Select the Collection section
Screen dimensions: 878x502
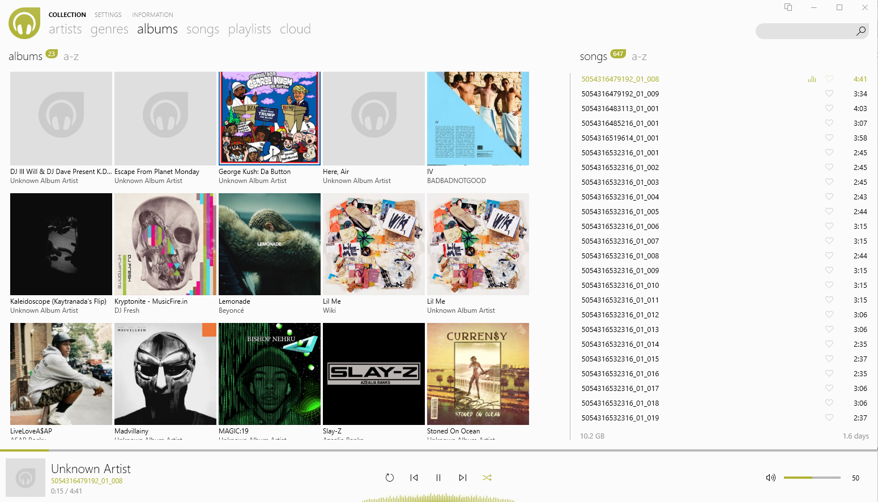pos(67,15)
